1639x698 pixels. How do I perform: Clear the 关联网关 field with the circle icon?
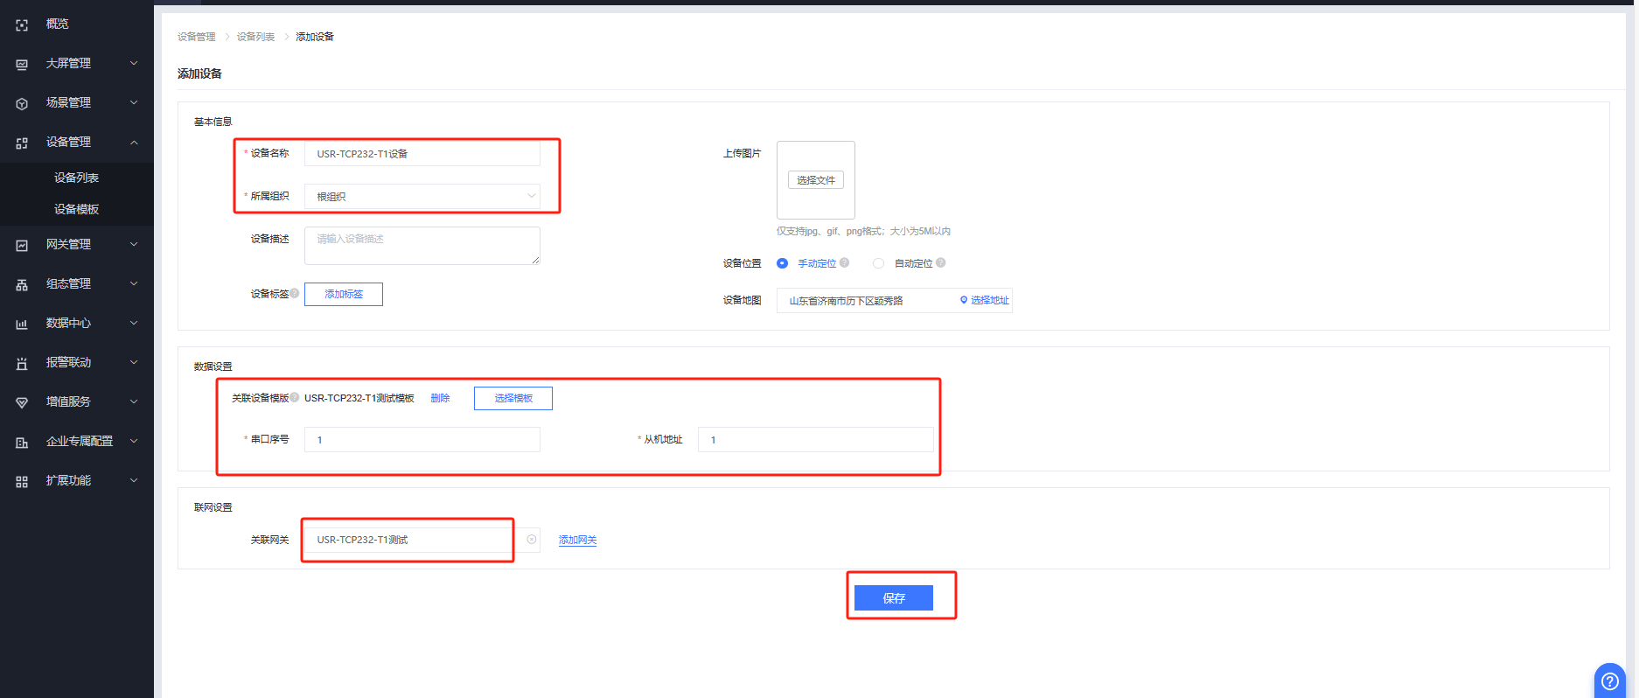coord(532,540)
